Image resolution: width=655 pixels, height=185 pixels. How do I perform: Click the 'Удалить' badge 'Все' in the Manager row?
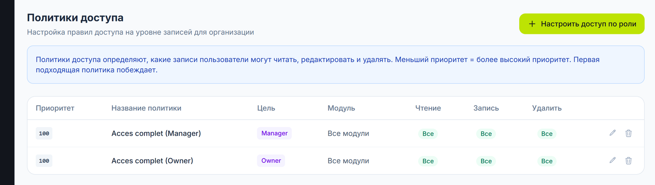coord(547,134)
